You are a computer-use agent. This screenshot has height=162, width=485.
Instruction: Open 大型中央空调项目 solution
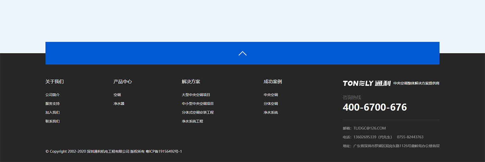[x=196, y=95]
